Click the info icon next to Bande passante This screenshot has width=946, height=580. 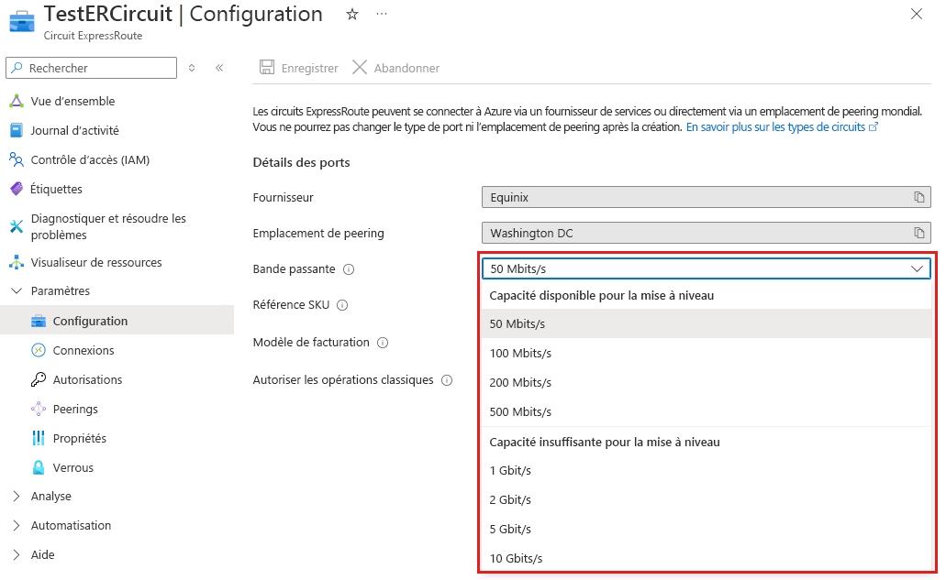[x=349, y=269]
